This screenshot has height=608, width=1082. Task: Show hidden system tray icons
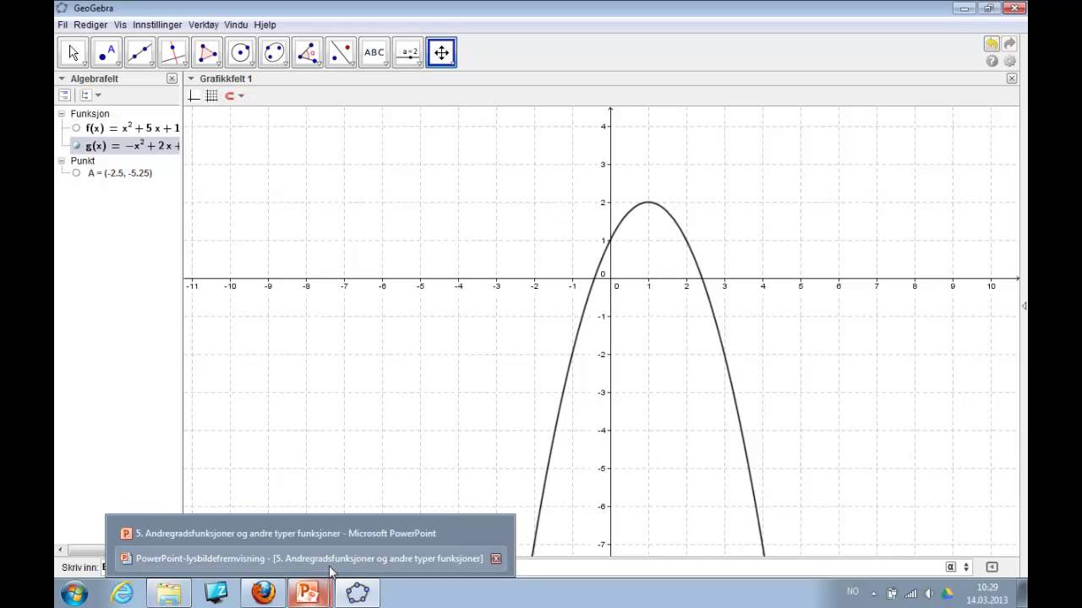[x=874, y=594]
